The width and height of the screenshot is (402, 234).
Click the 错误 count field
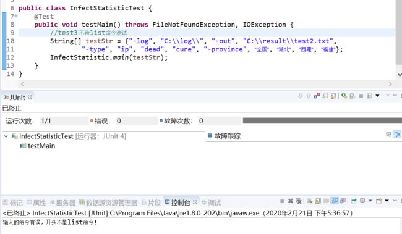pos(137,121)
